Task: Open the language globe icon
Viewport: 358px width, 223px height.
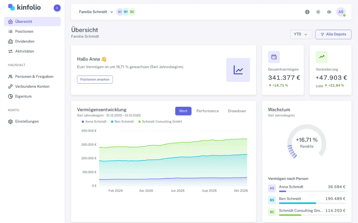Action: [307, 12]
